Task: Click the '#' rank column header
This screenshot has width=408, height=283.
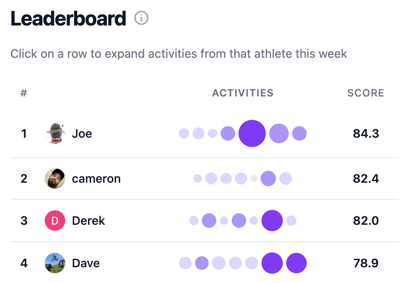Action: tap(23, 93)
